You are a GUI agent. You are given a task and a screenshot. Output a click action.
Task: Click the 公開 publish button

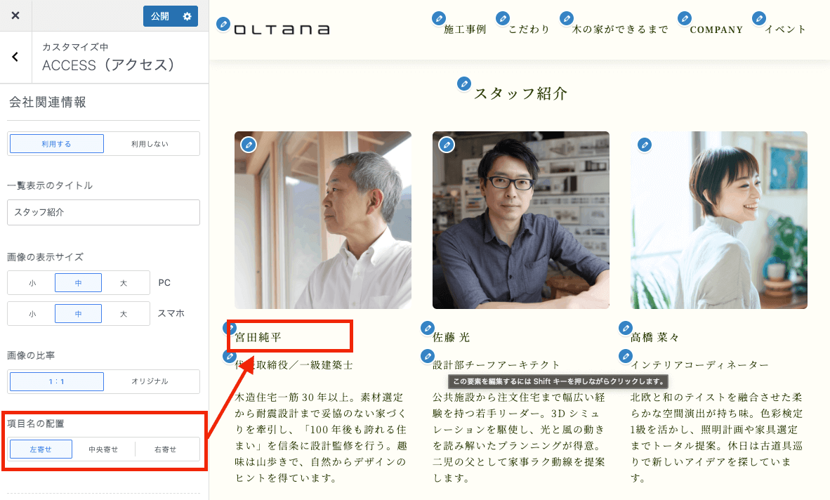coord(160,16)
